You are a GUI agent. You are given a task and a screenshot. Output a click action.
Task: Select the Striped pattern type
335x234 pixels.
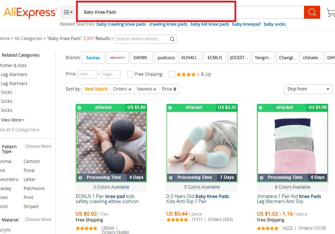(31, 206)
